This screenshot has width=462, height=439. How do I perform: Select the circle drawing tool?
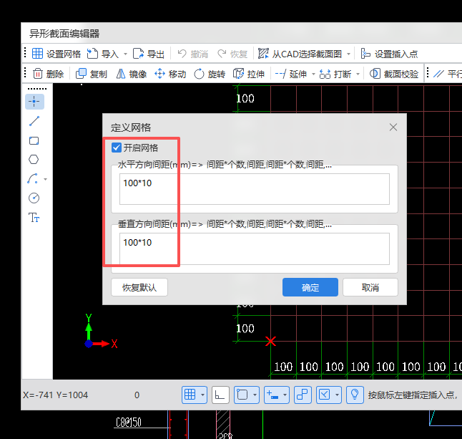34,198
